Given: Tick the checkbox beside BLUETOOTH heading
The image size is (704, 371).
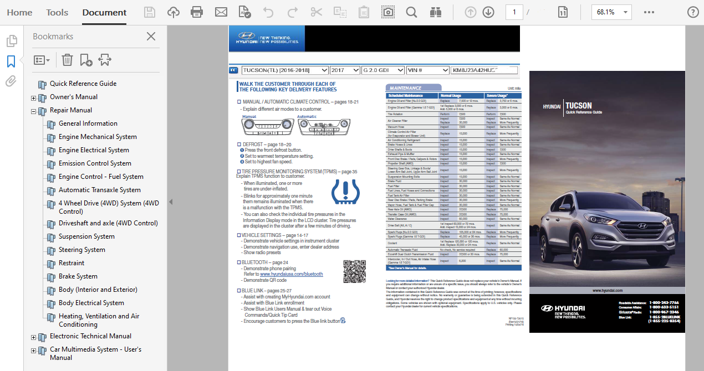Looking at the screenshot, I should click(239, 262).
